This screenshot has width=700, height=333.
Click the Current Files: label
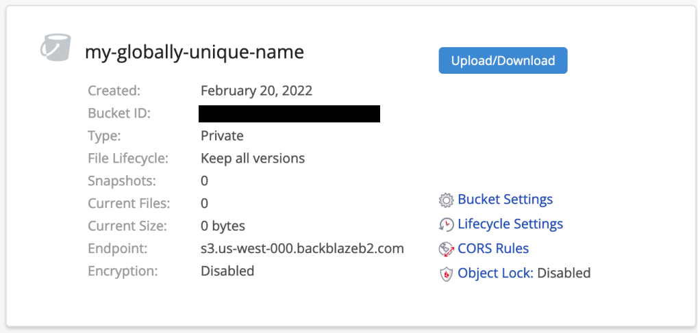(x=129, y=204)
